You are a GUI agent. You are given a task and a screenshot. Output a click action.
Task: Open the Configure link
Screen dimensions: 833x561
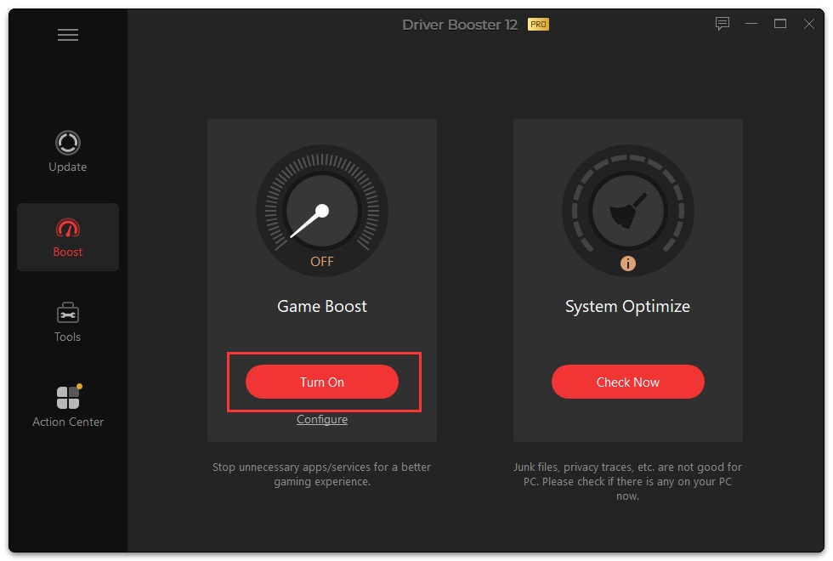(322, 419)
